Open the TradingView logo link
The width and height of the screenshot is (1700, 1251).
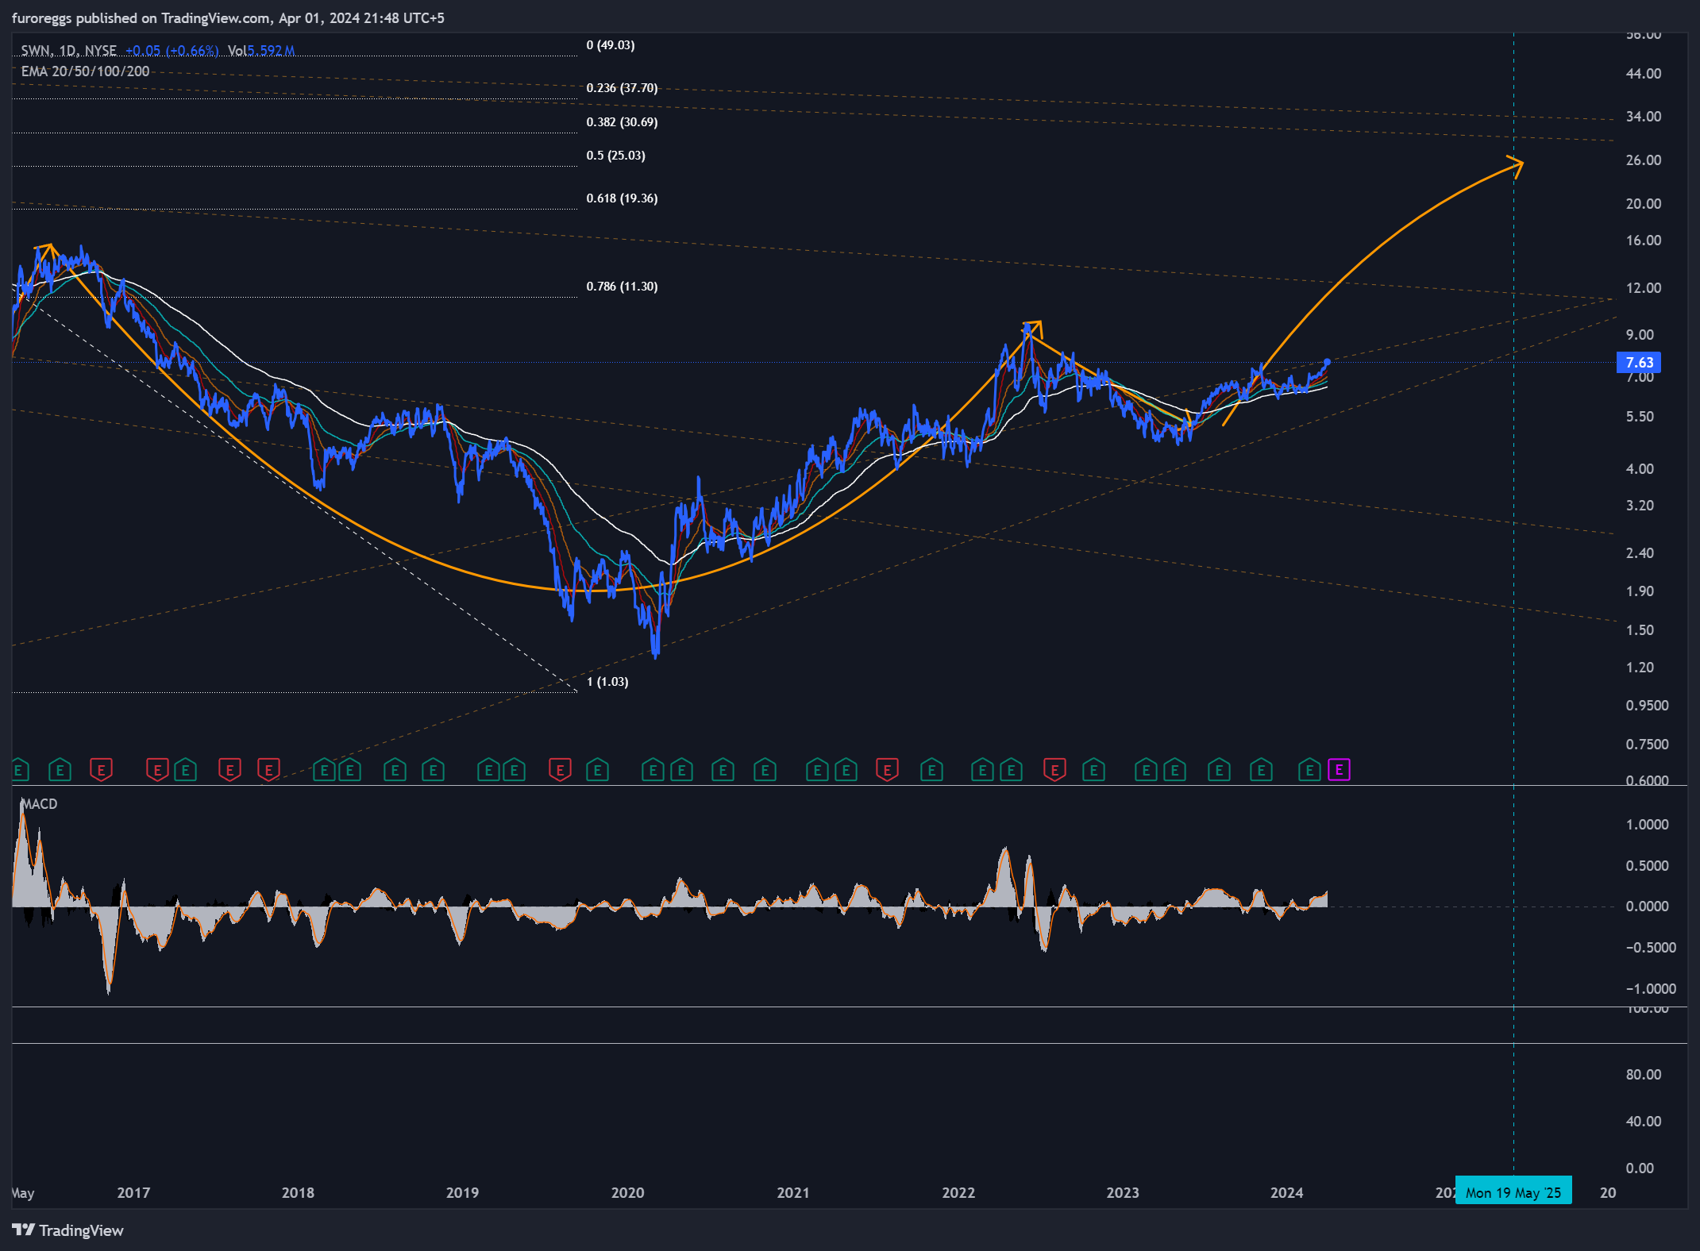[x=68, y=1230]
